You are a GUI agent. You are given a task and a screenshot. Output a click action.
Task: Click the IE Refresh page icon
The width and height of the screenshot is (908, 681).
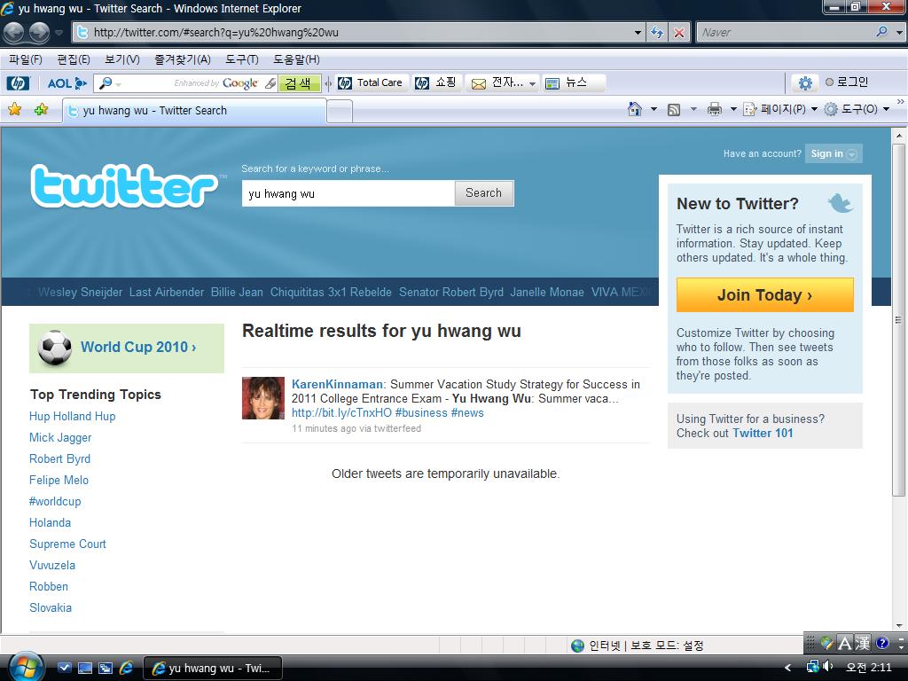click(x=657, y=33)
